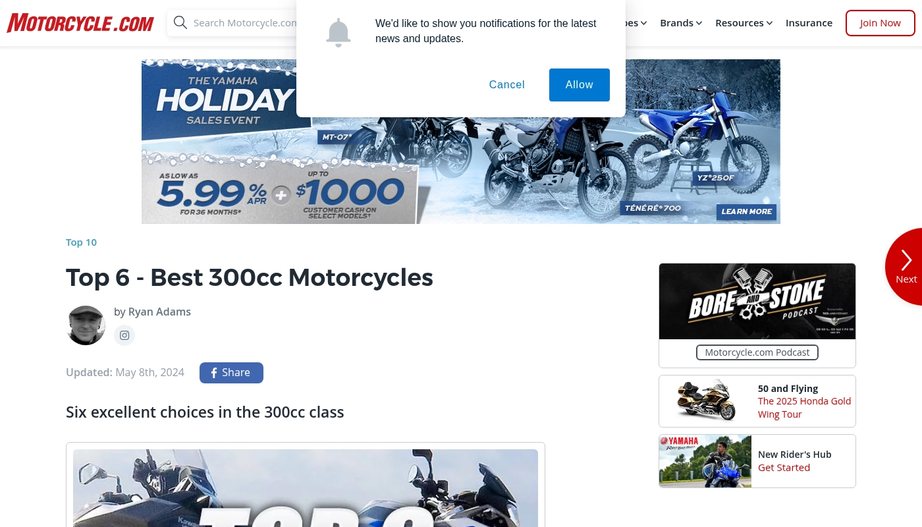Expand the Resources dropdown menu
This screenshot has height=527, width=922.
(x=744, y=23)
